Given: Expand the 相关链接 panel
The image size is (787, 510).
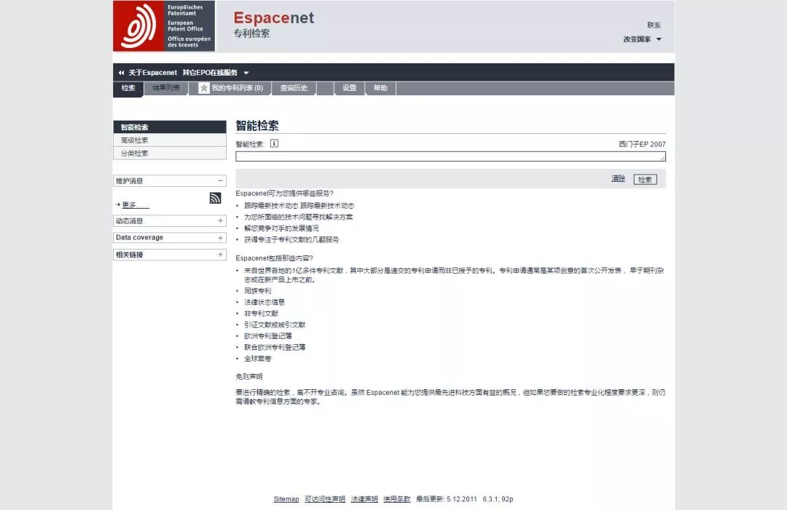Looking at the screenshot, I should [x=220, y=255].
